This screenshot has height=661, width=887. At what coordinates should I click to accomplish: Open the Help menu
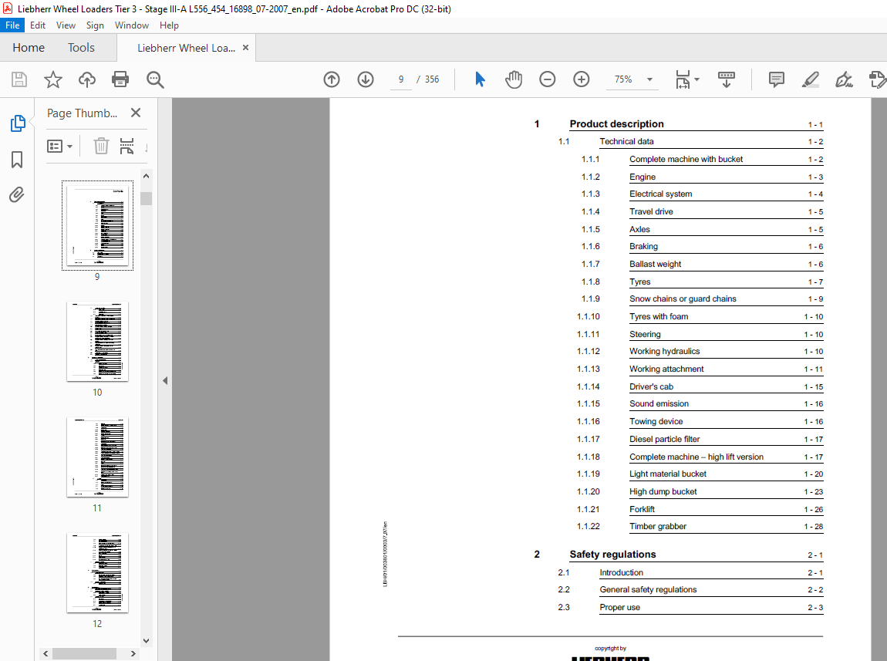[169, 25]
